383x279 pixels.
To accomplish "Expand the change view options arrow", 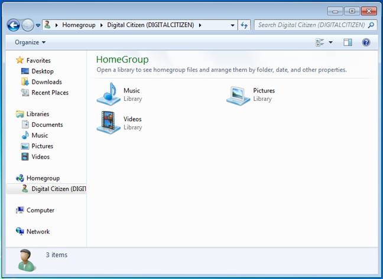I will tap(330, 42).
